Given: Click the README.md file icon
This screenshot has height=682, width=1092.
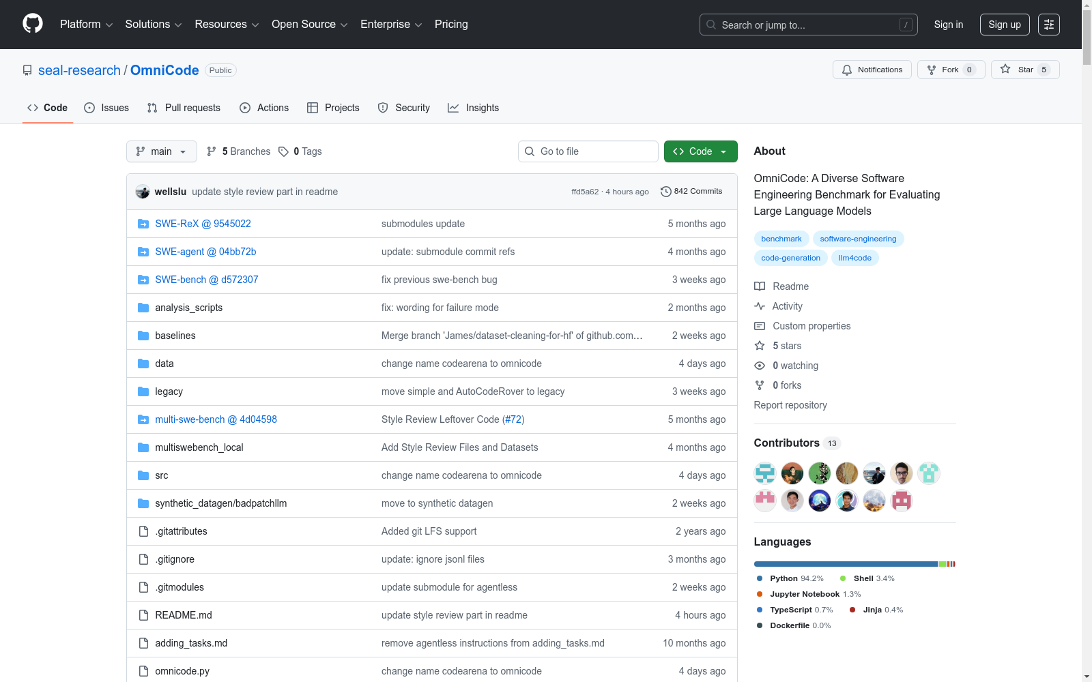Looking at the screenshot, I should tap(143, 615).
